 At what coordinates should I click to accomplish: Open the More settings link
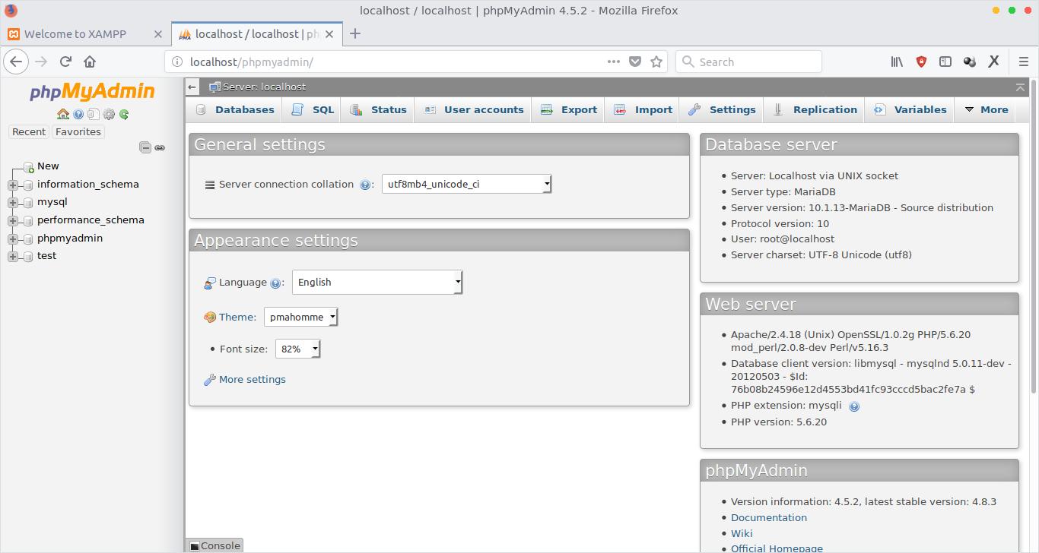(253, 380)
